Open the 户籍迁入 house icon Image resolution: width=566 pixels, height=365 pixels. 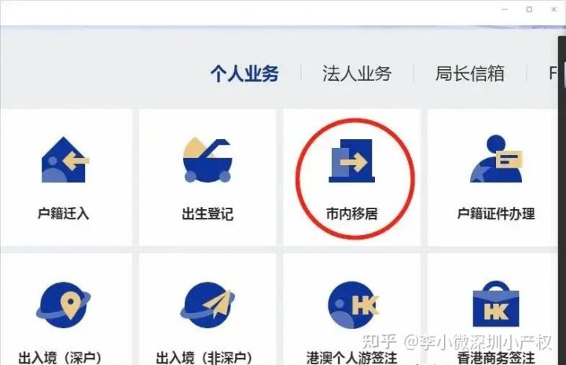click(65, 160)
